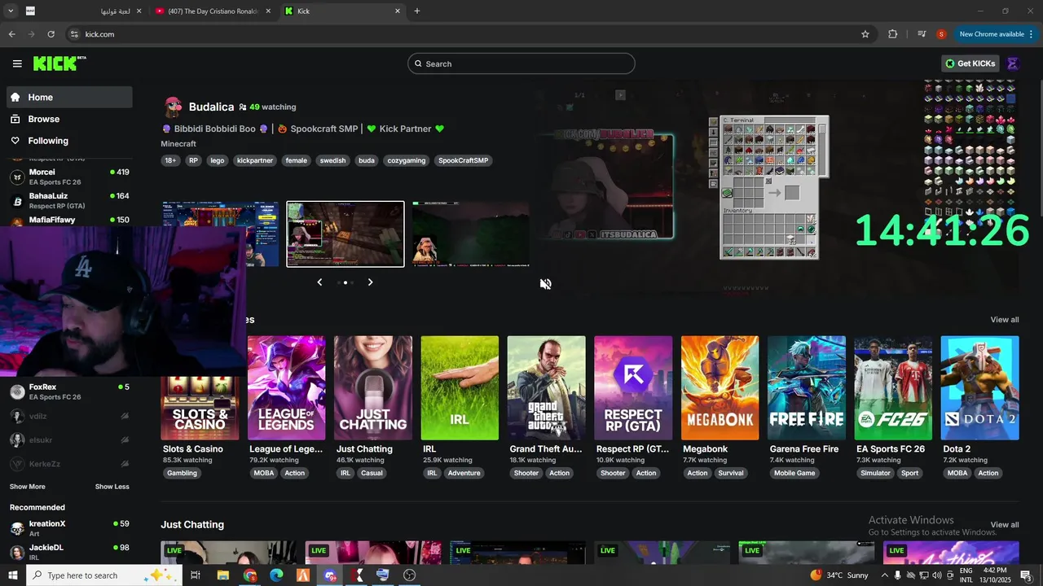Open EA Sports FC 26 category card

coord(893,388)
